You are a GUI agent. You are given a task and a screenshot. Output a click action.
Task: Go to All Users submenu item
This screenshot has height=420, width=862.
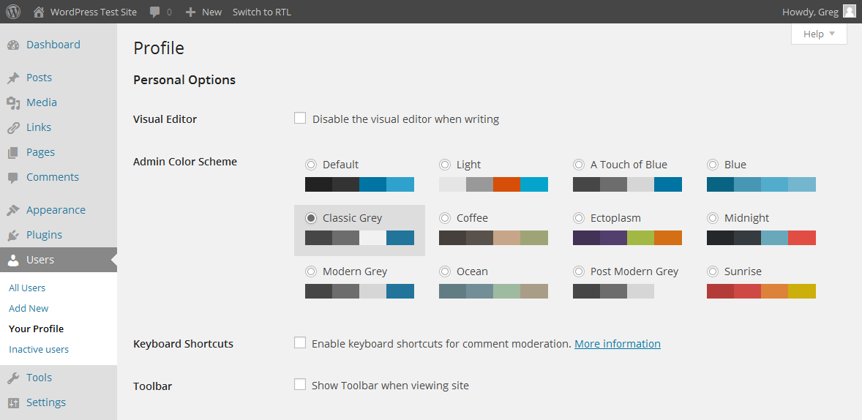(x=27, y=288)
